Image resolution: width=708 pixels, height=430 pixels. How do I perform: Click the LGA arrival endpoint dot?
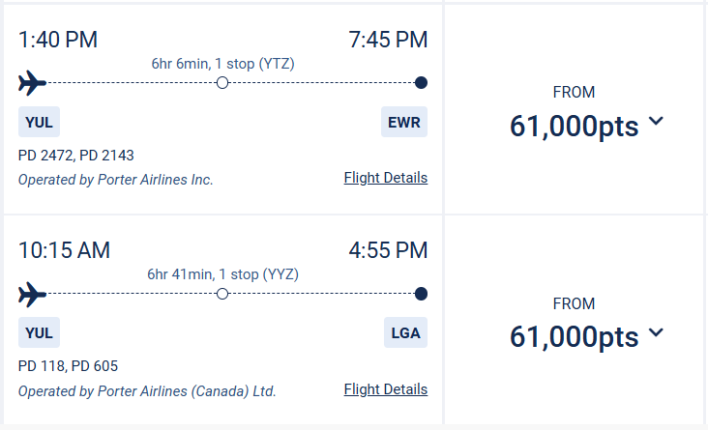(421, 294)
